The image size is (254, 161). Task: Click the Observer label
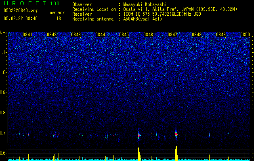tap(82, 4)
